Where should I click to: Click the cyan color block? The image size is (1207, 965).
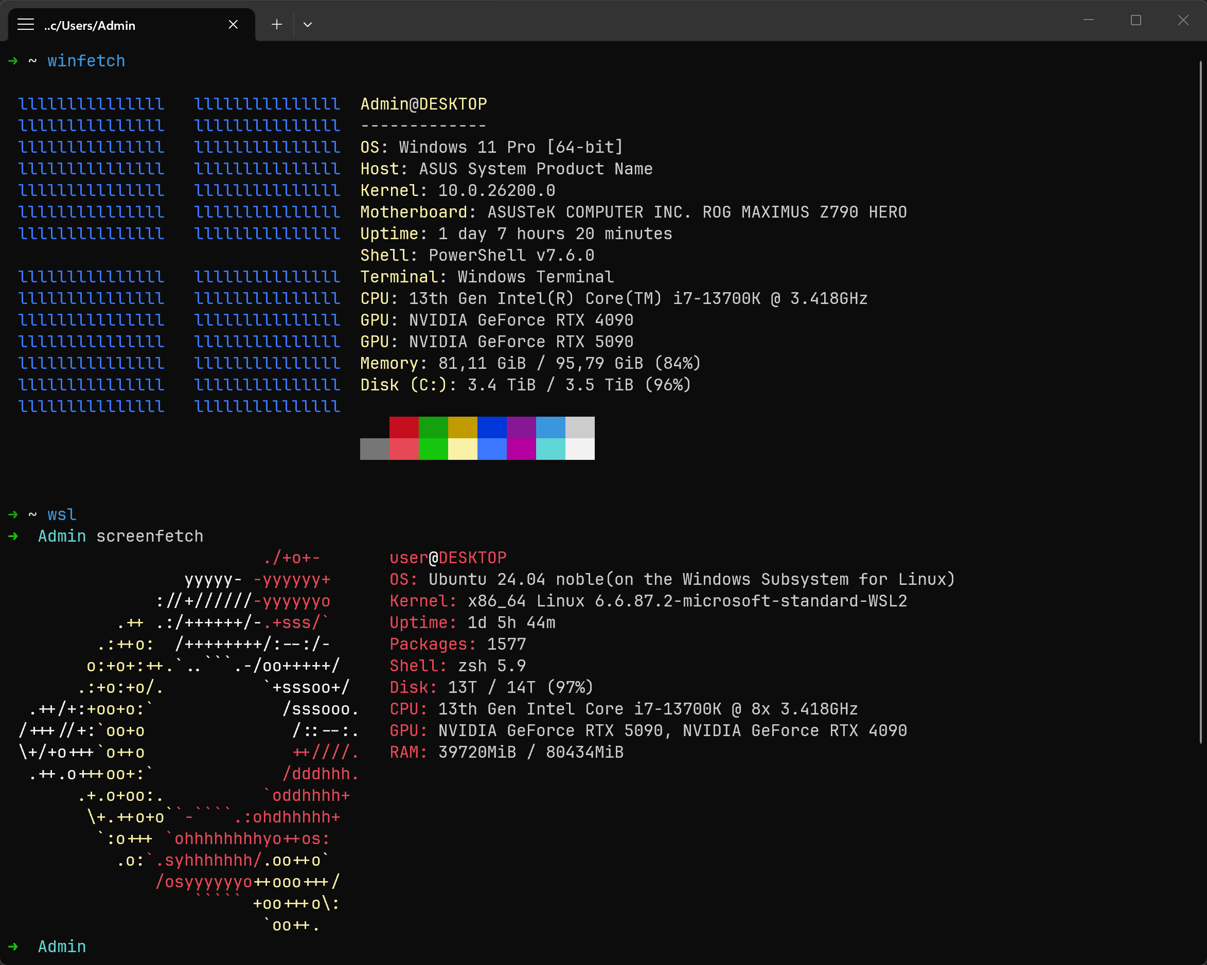point(551,449)
